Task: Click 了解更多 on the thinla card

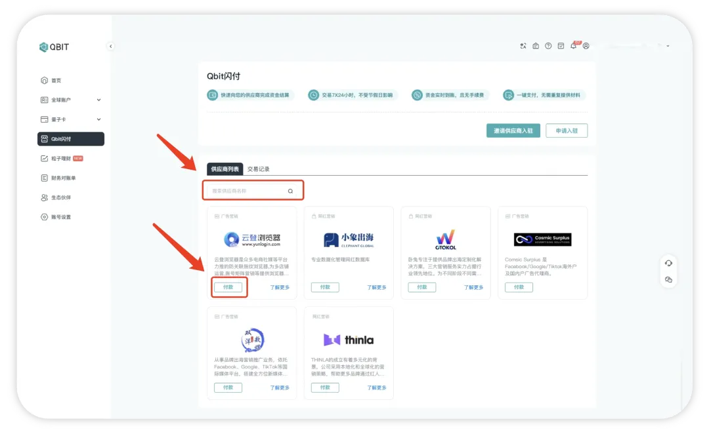Action: (x=377, y=387)
